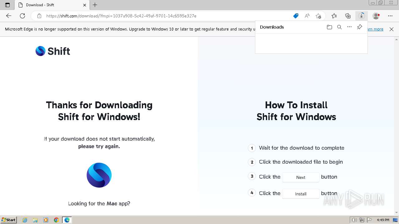Viewport: 399px width, 224px height.
Task: Open more options in the Downloads panel
Action: (x=349, y=27)
